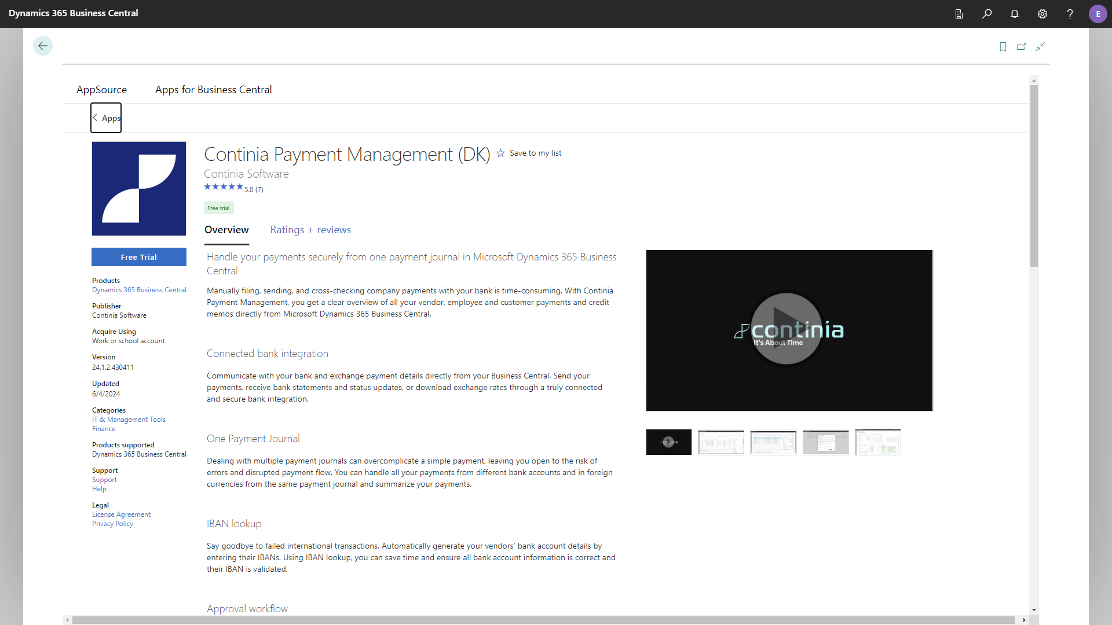Click the Continia logo/app icon

tap(139, 189)
